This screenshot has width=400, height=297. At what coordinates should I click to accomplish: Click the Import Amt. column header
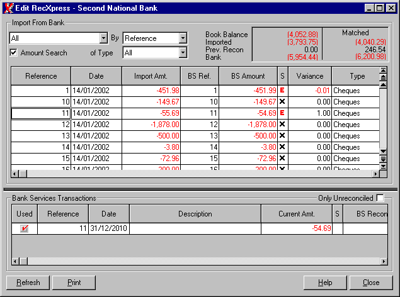(x=151, y=76)
